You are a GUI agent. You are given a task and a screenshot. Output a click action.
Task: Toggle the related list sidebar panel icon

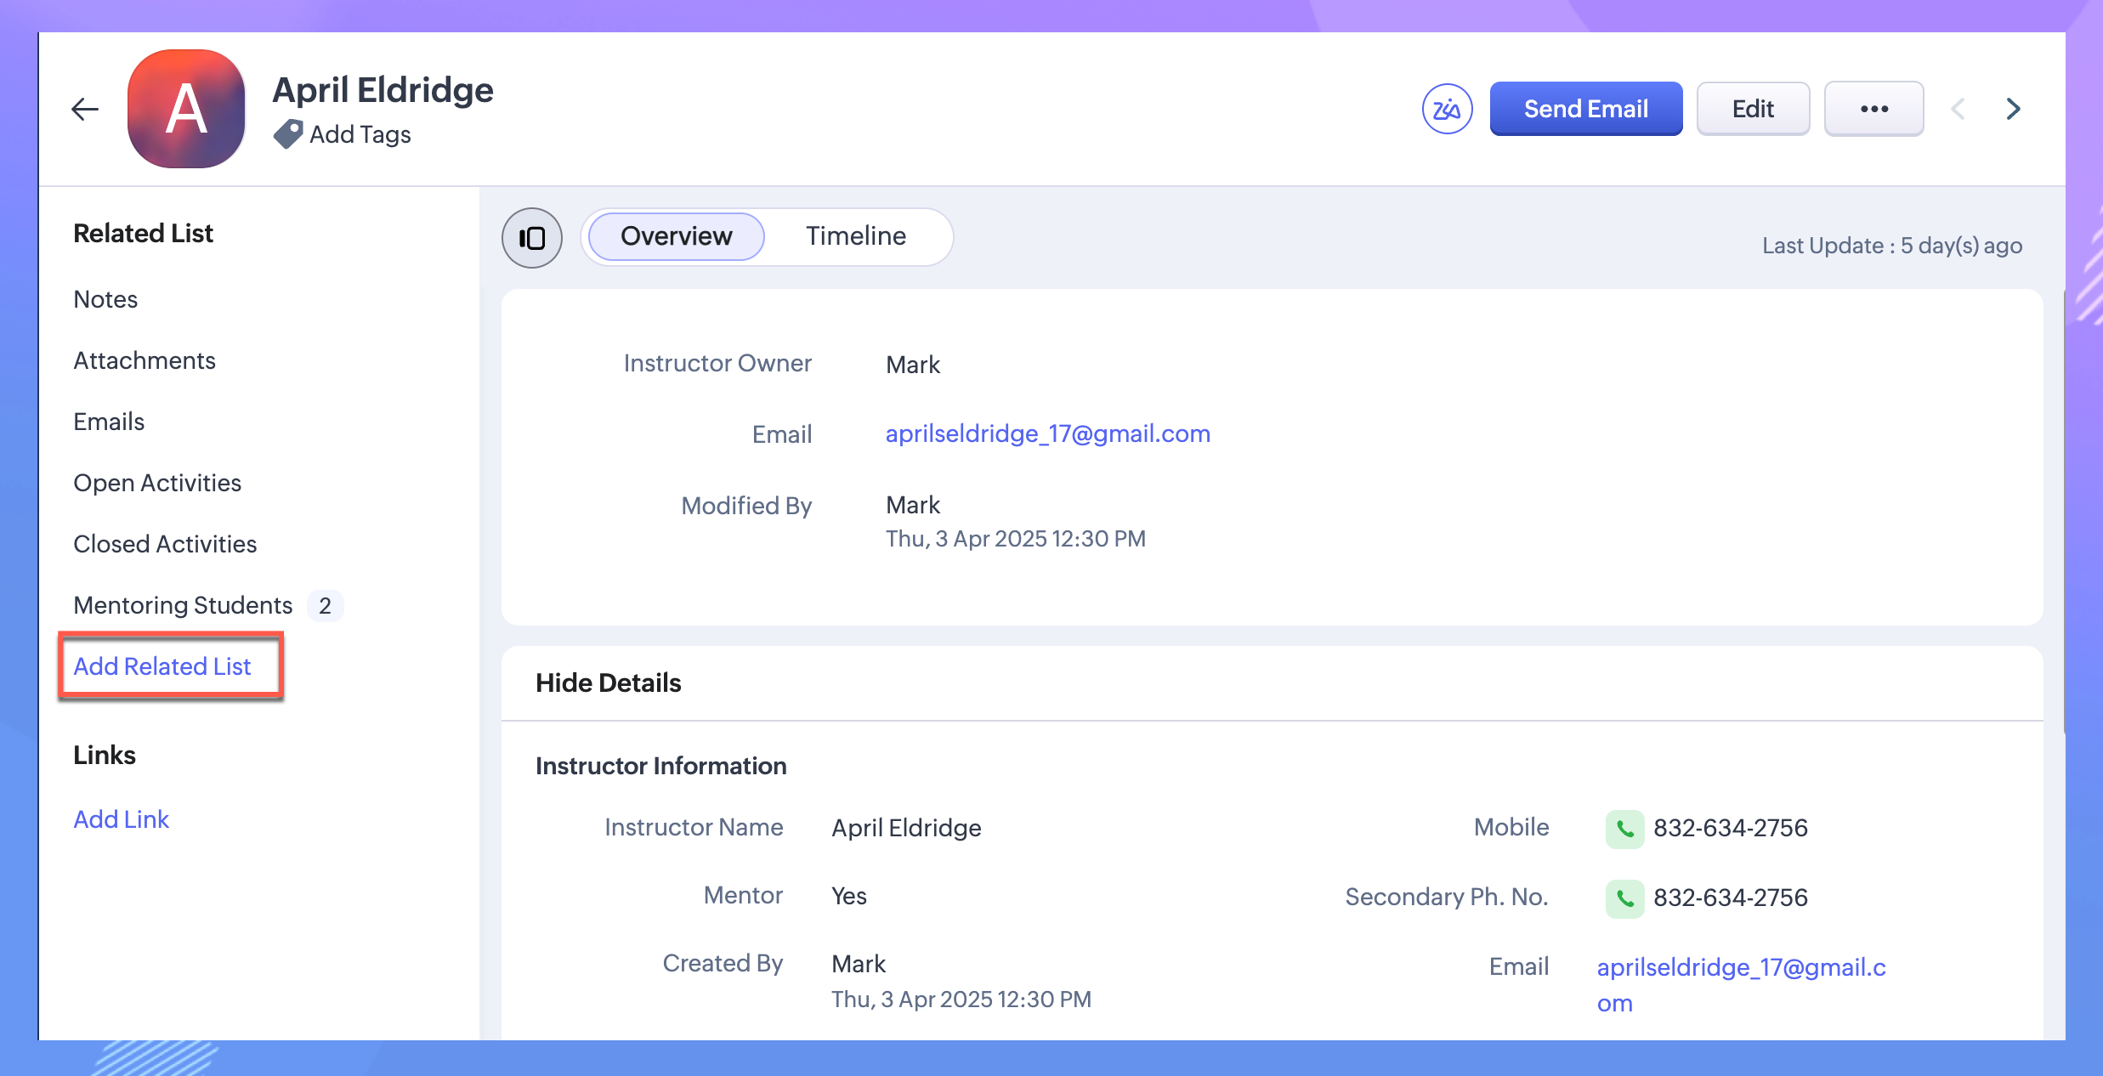pyautogui.click(x=532, y=238)
